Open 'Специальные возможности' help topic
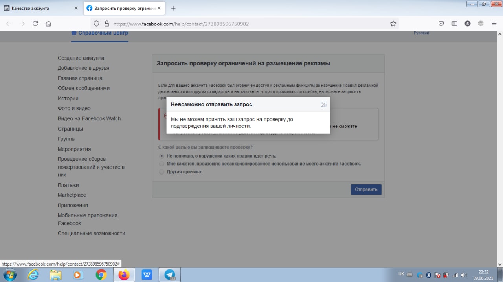Viewport: 503px width, 282px height. coord(92,233)
